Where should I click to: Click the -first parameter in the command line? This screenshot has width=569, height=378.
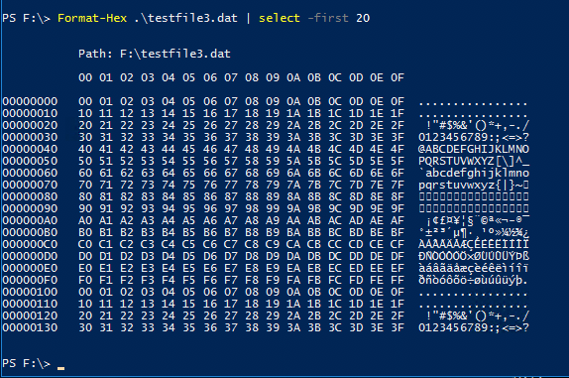pyautogui.click(x=328, y=18)
